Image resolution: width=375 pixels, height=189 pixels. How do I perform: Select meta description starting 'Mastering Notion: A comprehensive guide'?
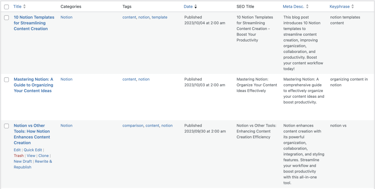[304, 90]
